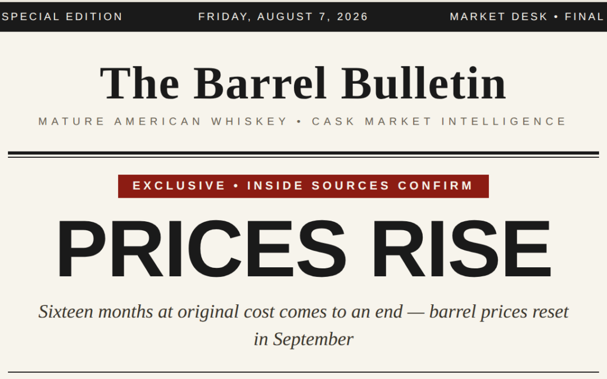Viewport: 607px width, 379px height.
Task: Click the word Bulletin in the masthead
Action: tap(424, 83)
